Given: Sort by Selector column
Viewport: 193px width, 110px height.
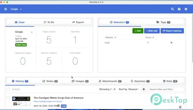Looking at the screenshot, I should [111, 37].
